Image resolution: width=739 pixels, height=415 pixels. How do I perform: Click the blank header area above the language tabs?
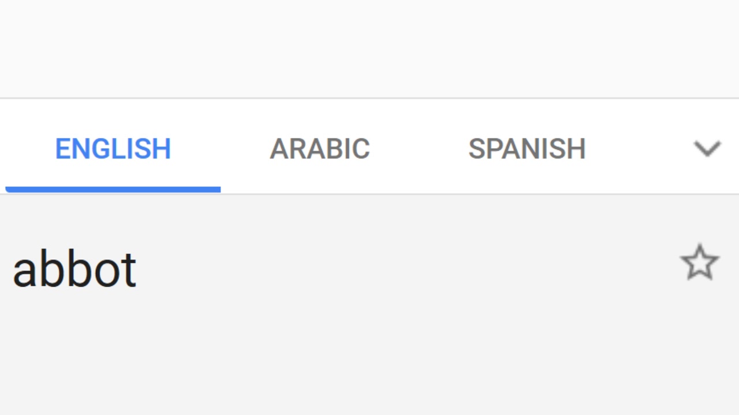click(369, 49)
